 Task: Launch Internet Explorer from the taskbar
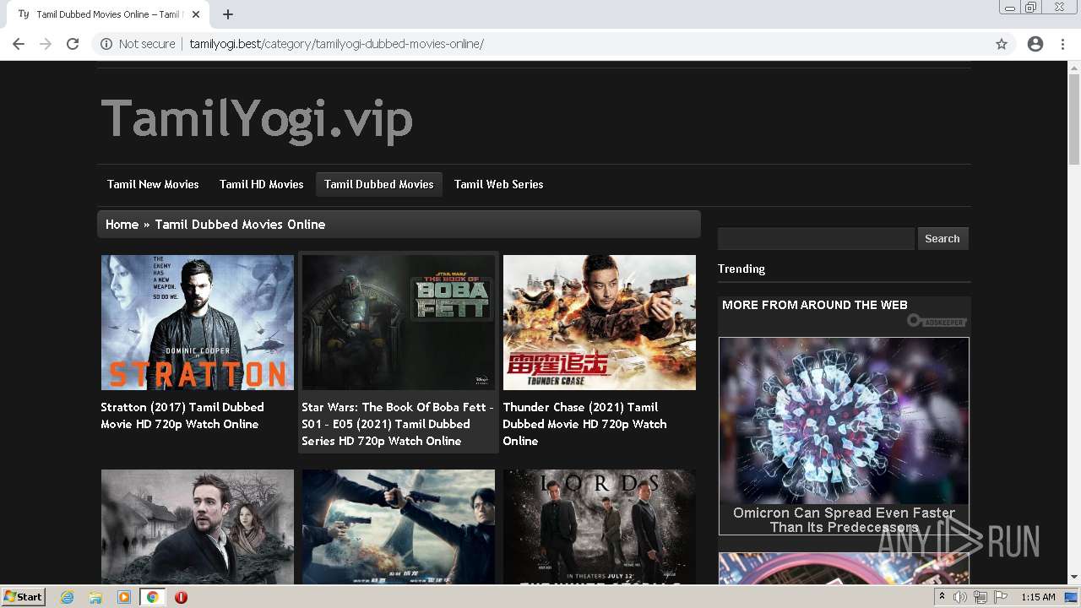click(68, 597)
